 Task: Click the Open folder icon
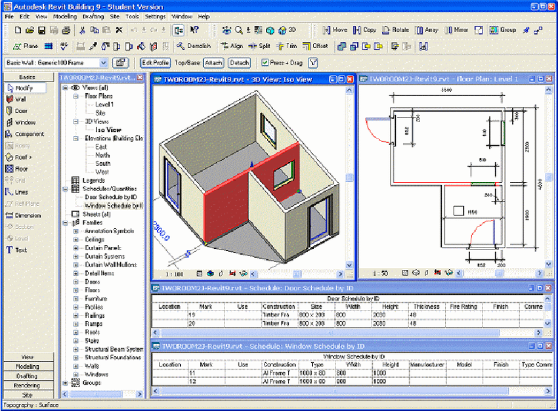30,30
